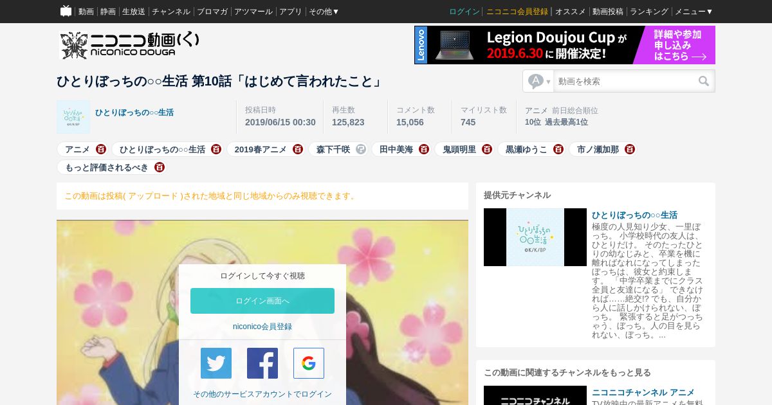The width and height of the screenshot is (772, 405).
Task: Open the provider channel title link in sidebar
Action: coord(634,215)
